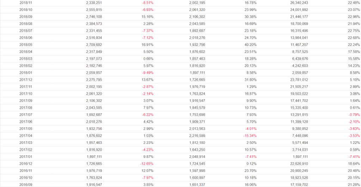Select the value 2,338,251
This screenshot has width=361, height=187.
94,2
